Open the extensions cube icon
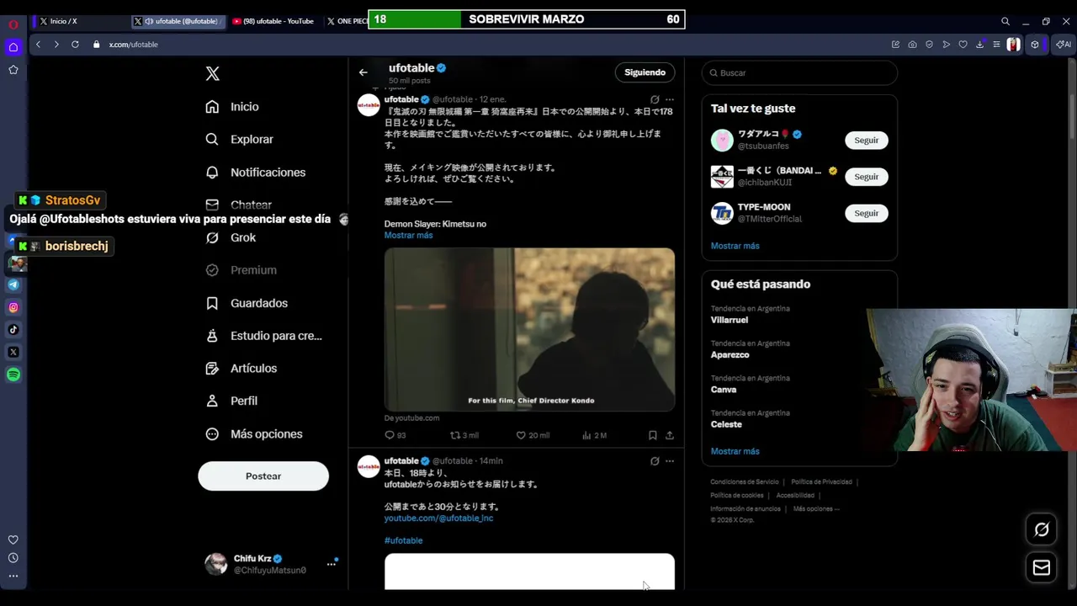The height and width of the screenshot is (606, 1077). [x=1035, y=44]
